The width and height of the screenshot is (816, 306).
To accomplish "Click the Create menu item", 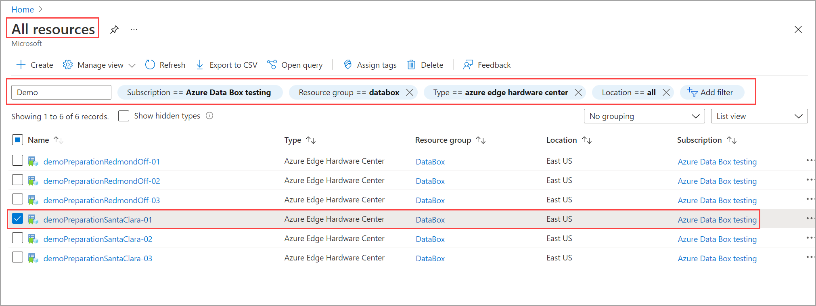I will coord(35,65).
